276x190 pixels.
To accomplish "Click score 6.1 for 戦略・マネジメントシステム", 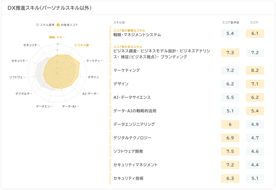I will click(255, 33).
